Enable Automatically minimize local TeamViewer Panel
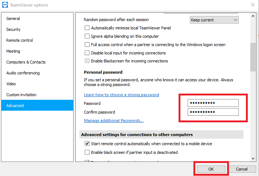 click(87, 28)
